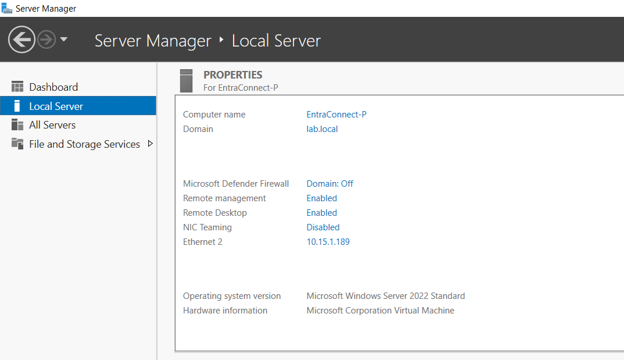
Task: Click the Back navigation arrow button
Action: point(21,40)
